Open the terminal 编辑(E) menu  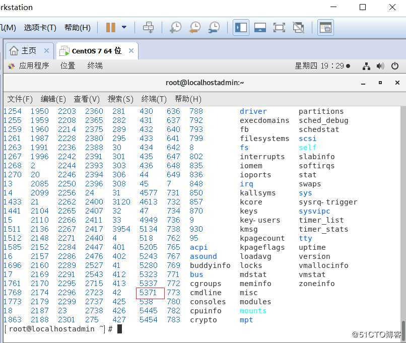[53, 99]
